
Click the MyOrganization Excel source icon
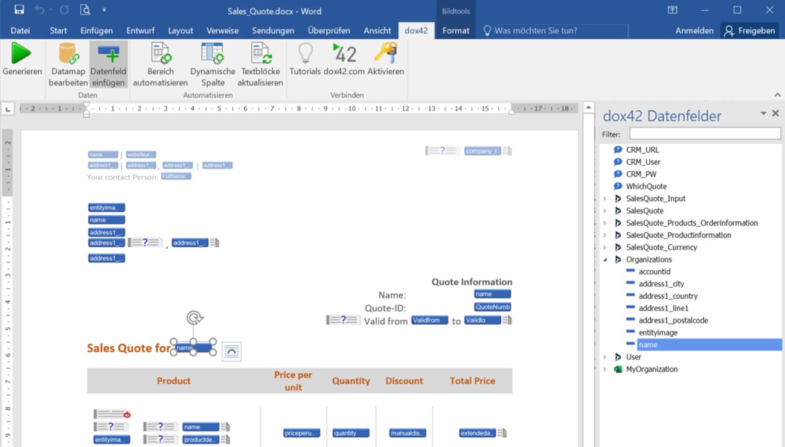tap(618, 369)
